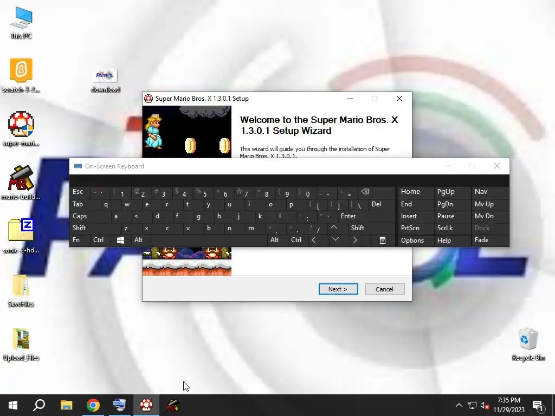Select the sonic-2-hd zip folder icon
This screenshot has height=416, width=555.
point(21,236)
